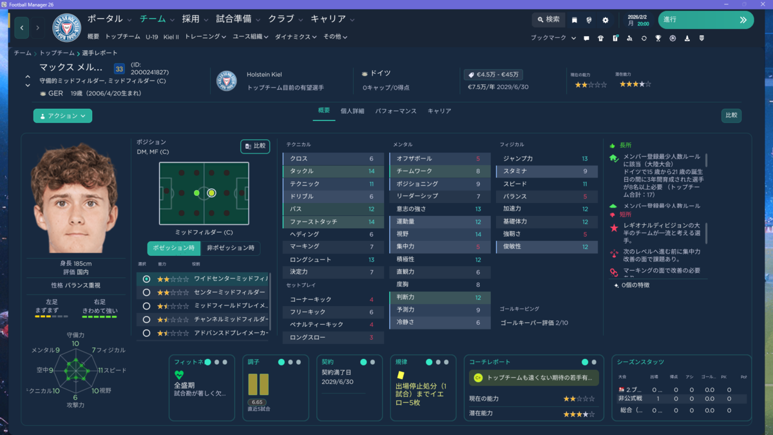Open the speech bubble bookmark shortcut

pyautogui.click(x=586, y=38)
